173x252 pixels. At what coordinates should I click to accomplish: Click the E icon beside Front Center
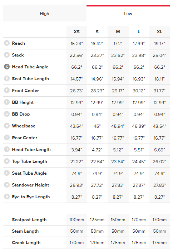click(7, 91)
